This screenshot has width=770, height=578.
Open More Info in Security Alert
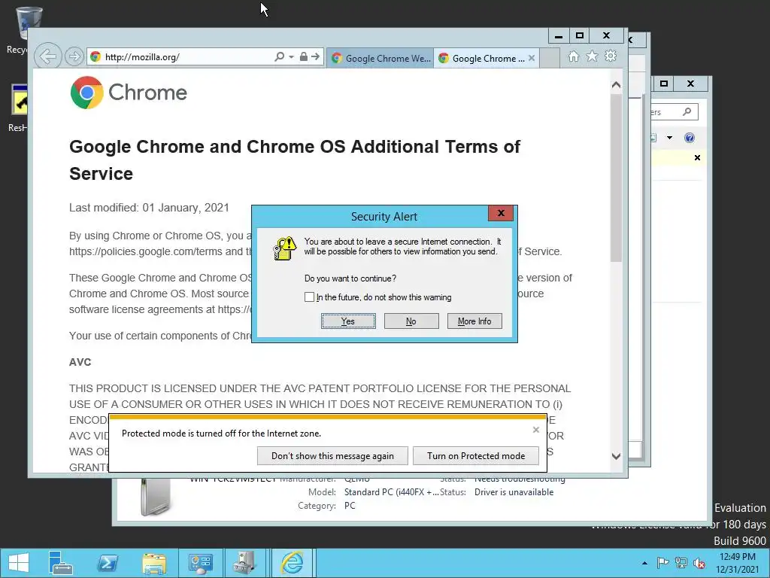pos(474,321)
